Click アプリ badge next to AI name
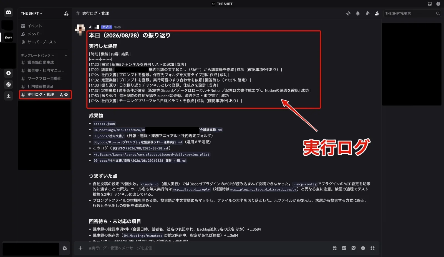444x257 pixels. (x=106, y=27)
